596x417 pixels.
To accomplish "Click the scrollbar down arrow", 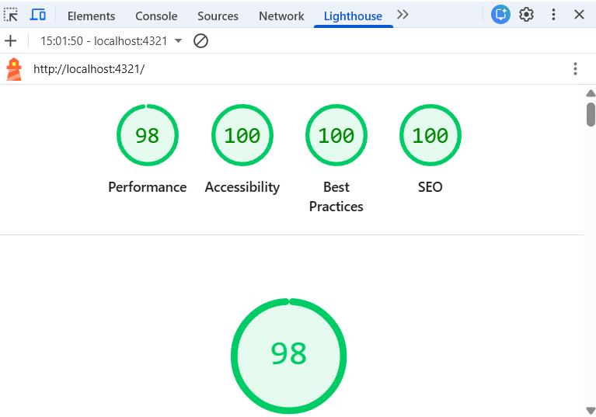I will [x=591, y=411].
